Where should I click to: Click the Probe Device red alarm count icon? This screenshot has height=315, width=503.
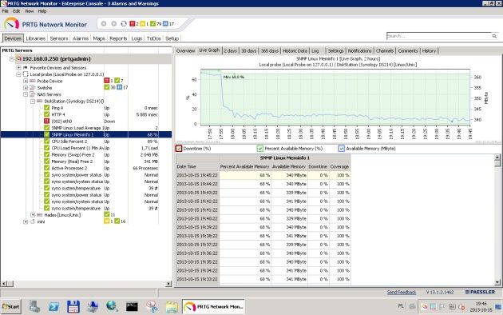tap(107, 81)
